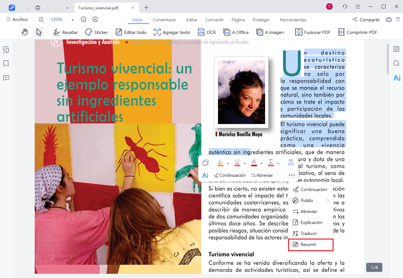
Task: Apply the red underline color tool
Action: (x=237, y=163)
